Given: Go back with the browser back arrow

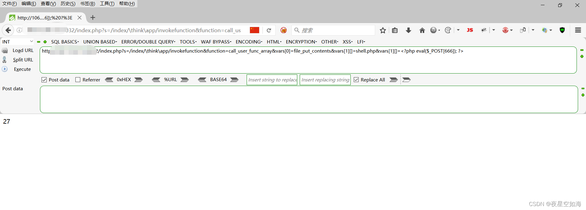Looking at the screenshot, I should coord(8,30).
